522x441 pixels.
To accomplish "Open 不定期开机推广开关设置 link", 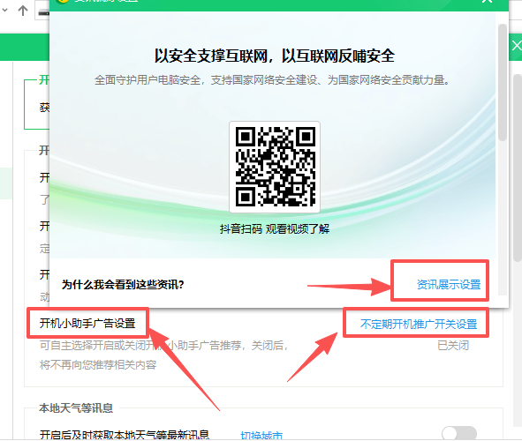I will [x=419, y=324].
